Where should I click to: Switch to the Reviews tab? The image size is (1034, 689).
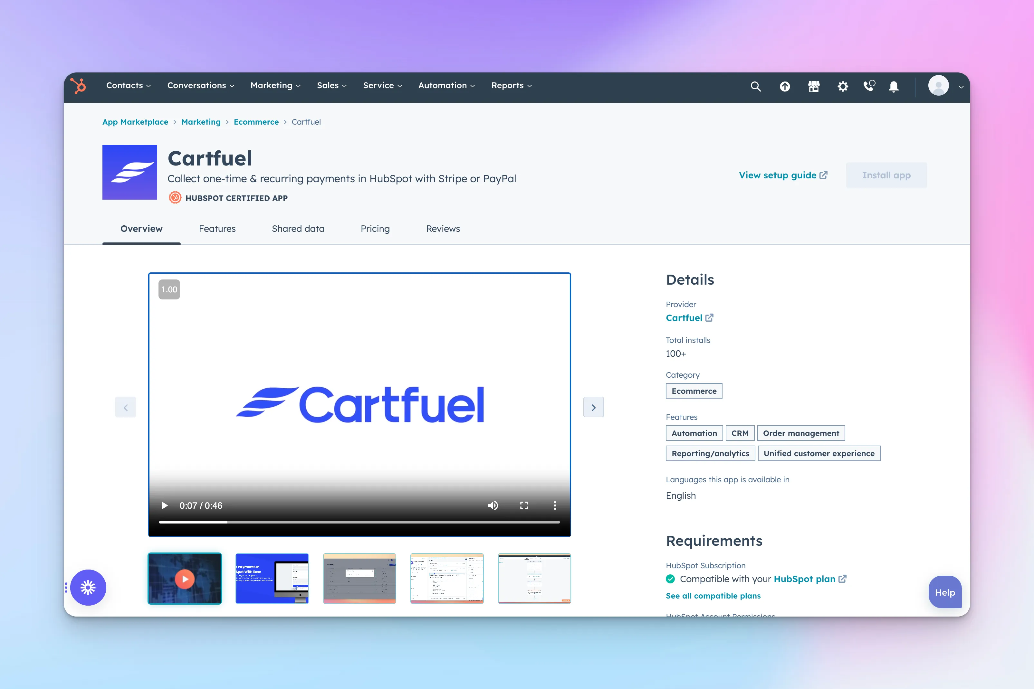[x=443, y=229]
